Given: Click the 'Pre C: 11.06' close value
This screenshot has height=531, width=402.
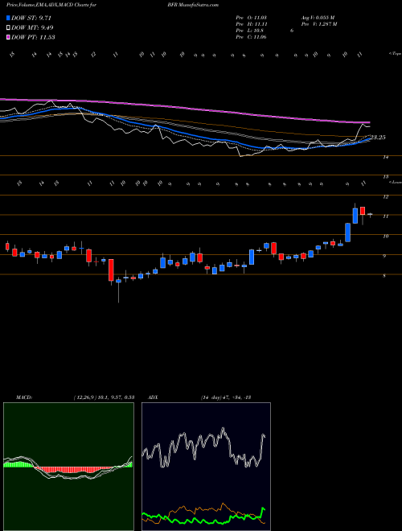Looking at the screenshot, I should click(252, 37).
